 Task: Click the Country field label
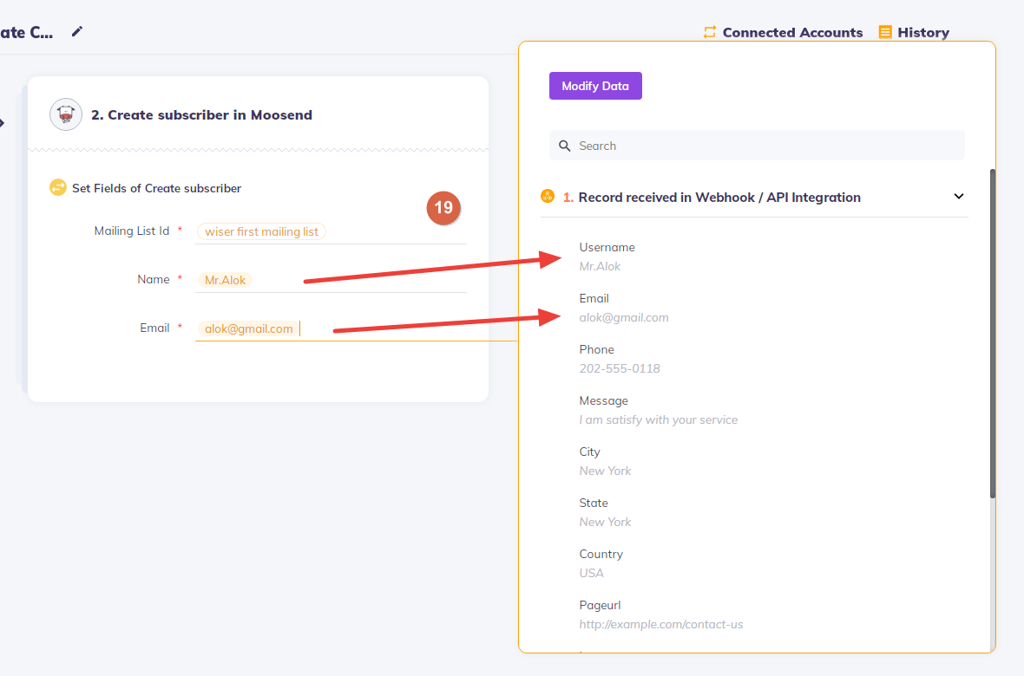point(601,554)
